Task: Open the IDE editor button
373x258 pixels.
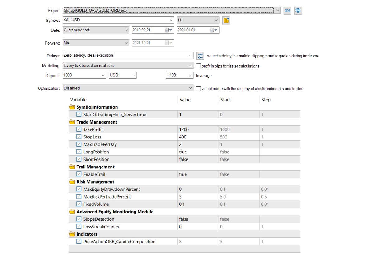Action: [x=287, y=11]
